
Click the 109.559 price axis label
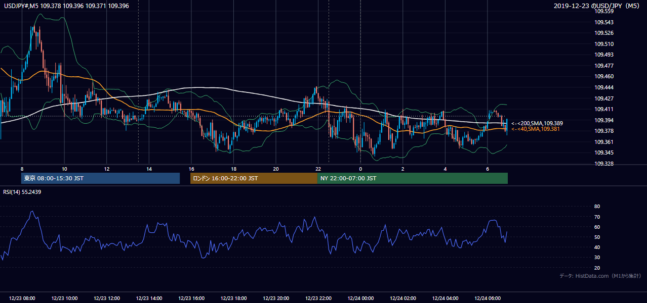[604, 11]
